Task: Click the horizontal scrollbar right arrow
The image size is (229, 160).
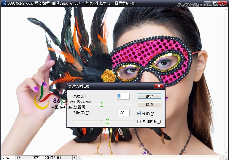Action: (221, 158)
